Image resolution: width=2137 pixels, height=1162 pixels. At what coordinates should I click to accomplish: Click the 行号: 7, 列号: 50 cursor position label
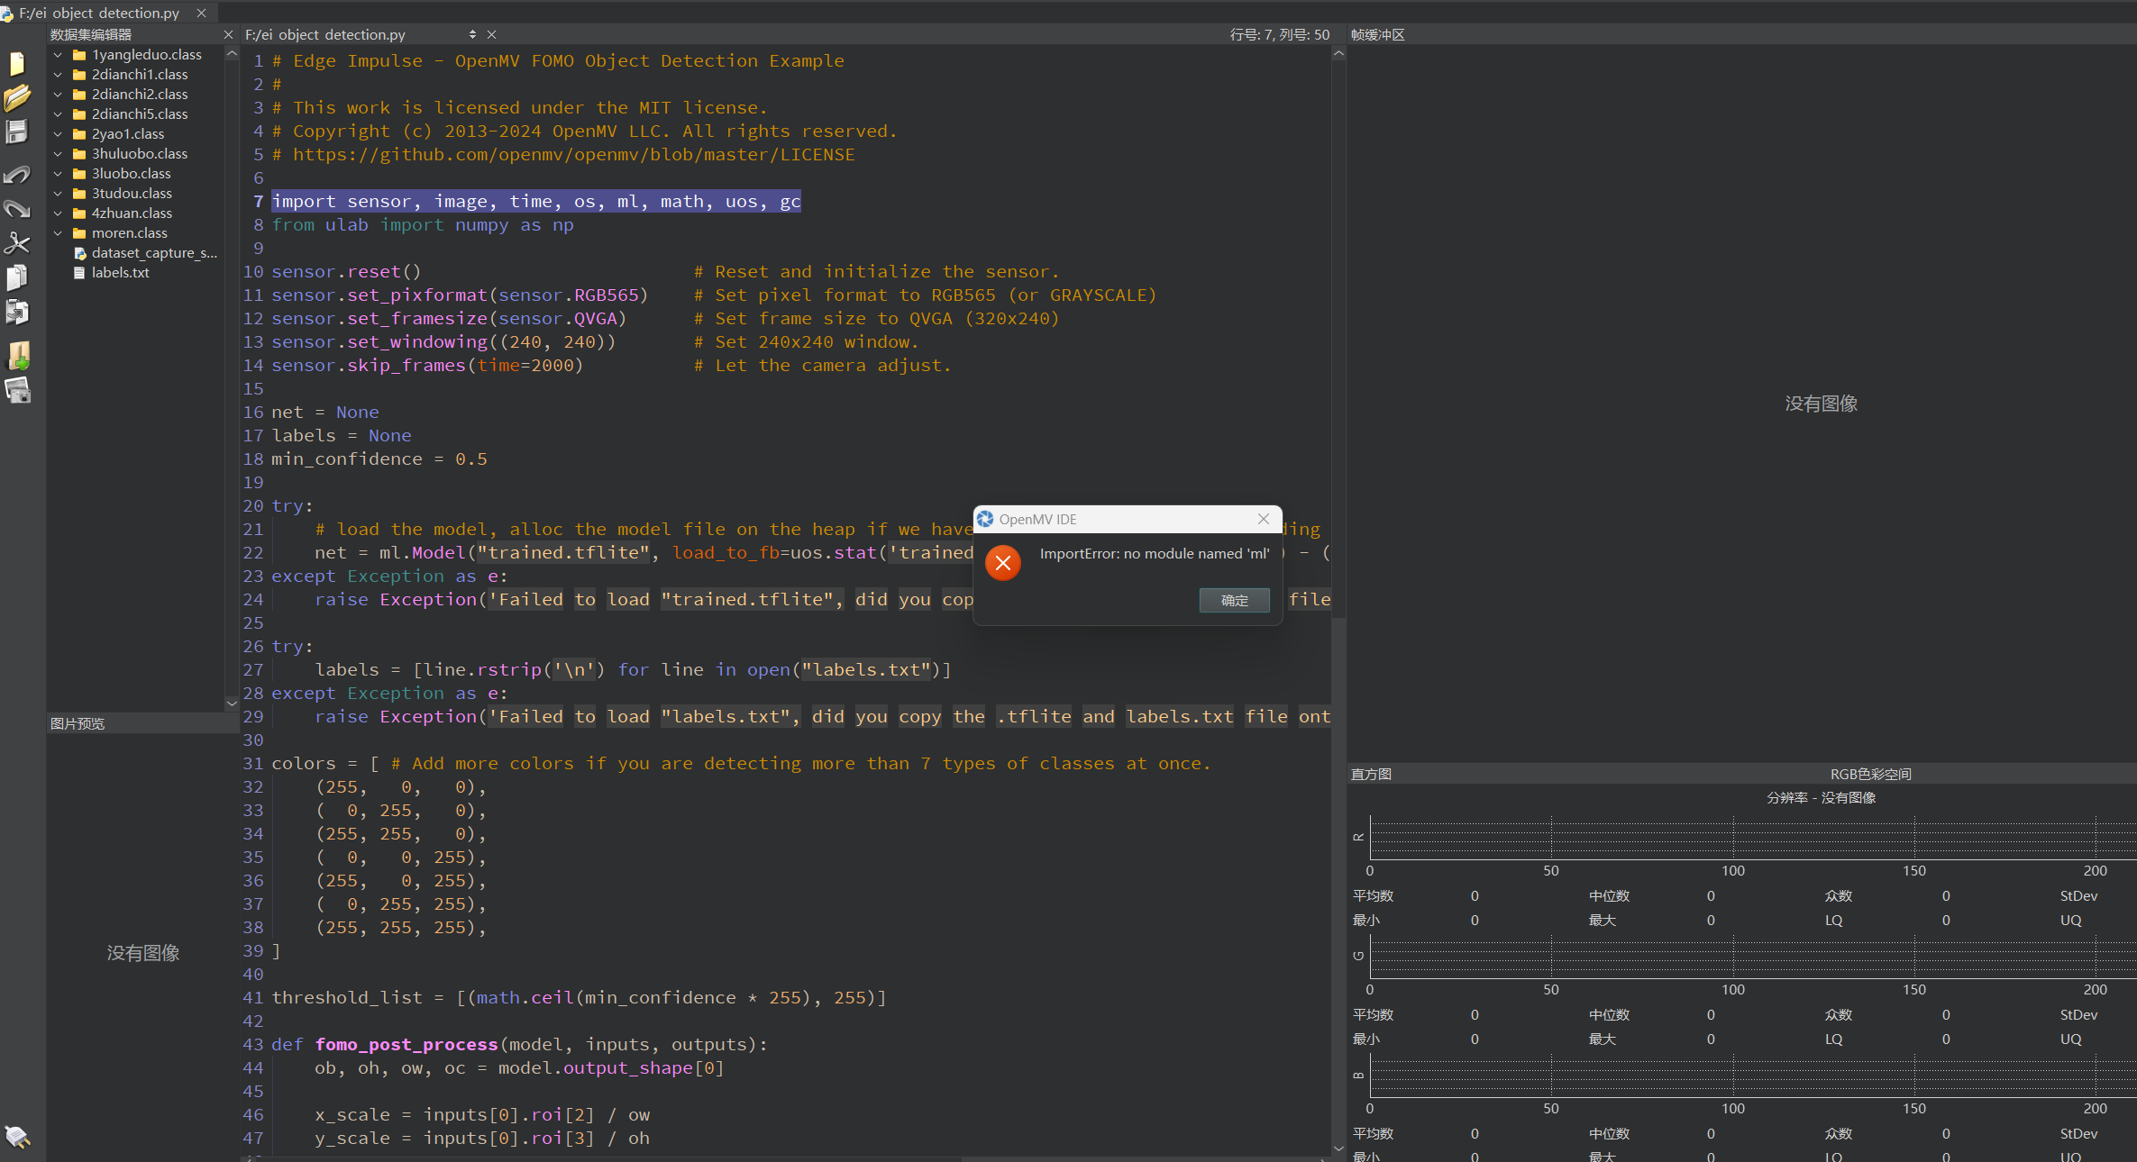tap(1279, 34)
